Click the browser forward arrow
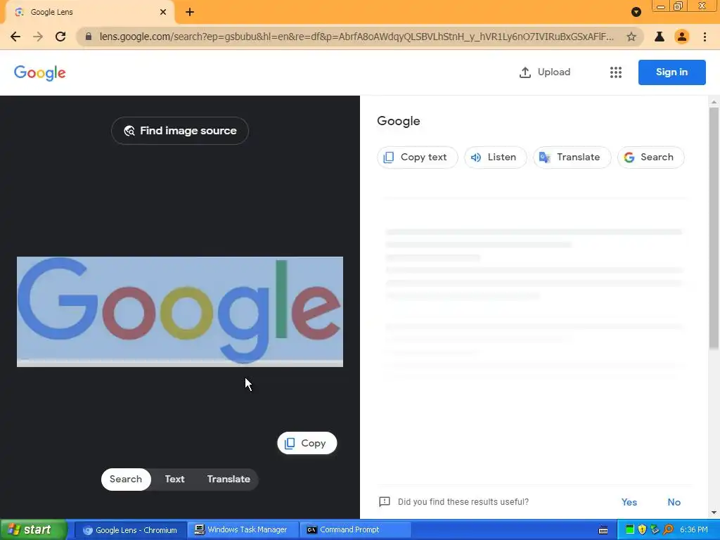 (x=38, y=37)
